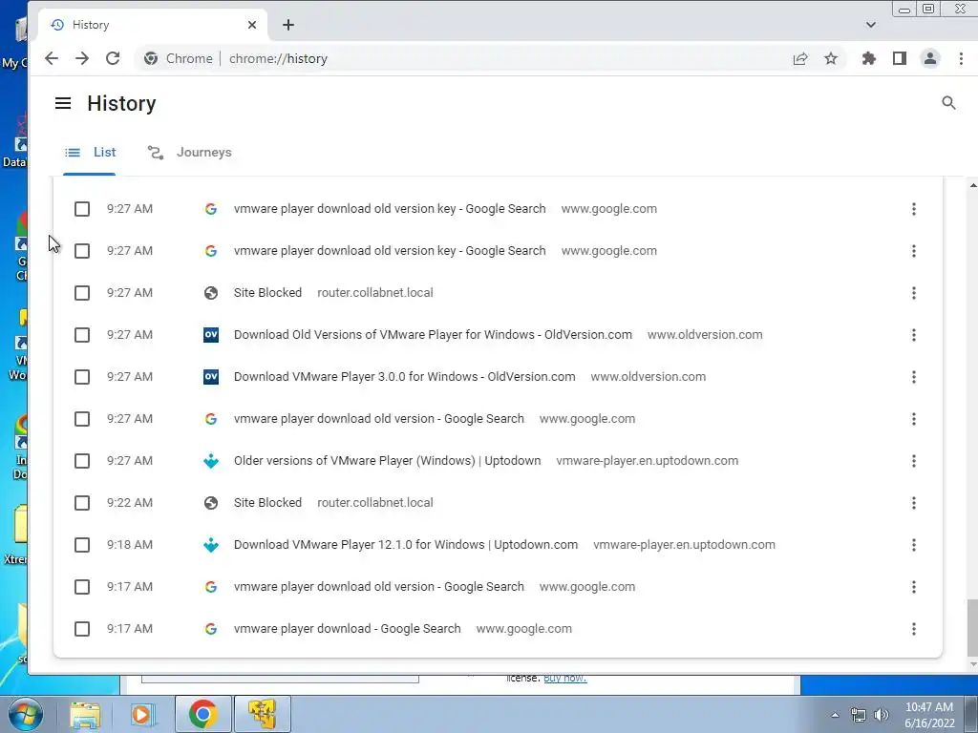The height and width of the screenshot is (733, 978).
Task: Click globe favicon beside 9:27 AM Site Blocked
Action: pyautogui.click(x=211, y=293)
